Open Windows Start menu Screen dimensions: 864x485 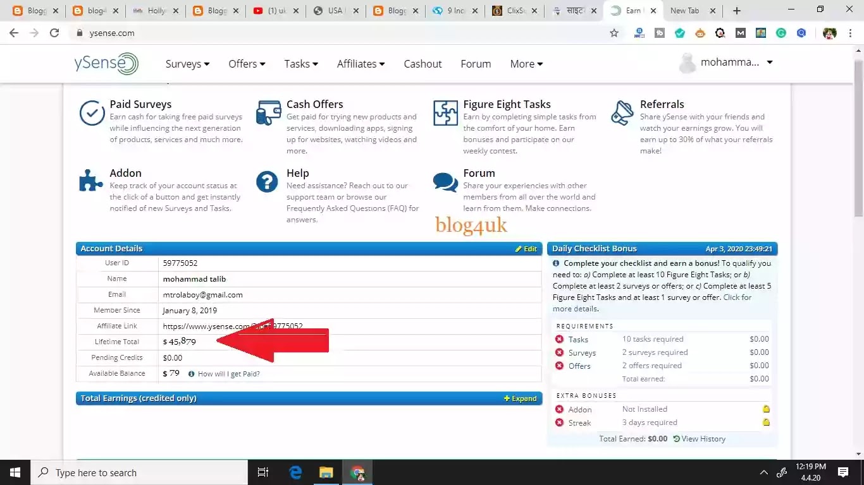tap(15, 472)
